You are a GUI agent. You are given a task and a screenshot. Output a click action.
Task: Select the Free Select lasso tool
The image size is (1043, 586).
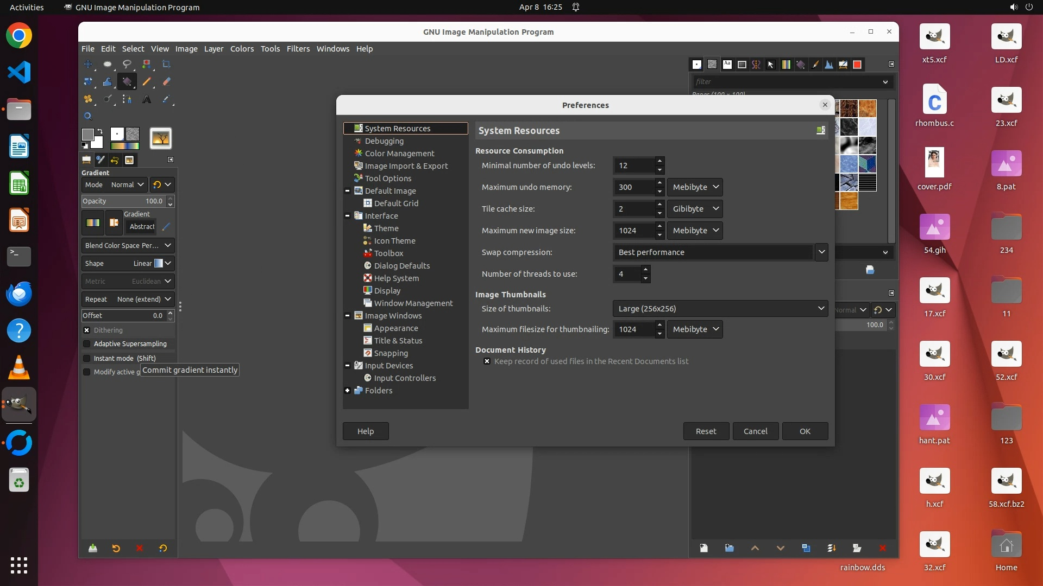coord(127,64)
